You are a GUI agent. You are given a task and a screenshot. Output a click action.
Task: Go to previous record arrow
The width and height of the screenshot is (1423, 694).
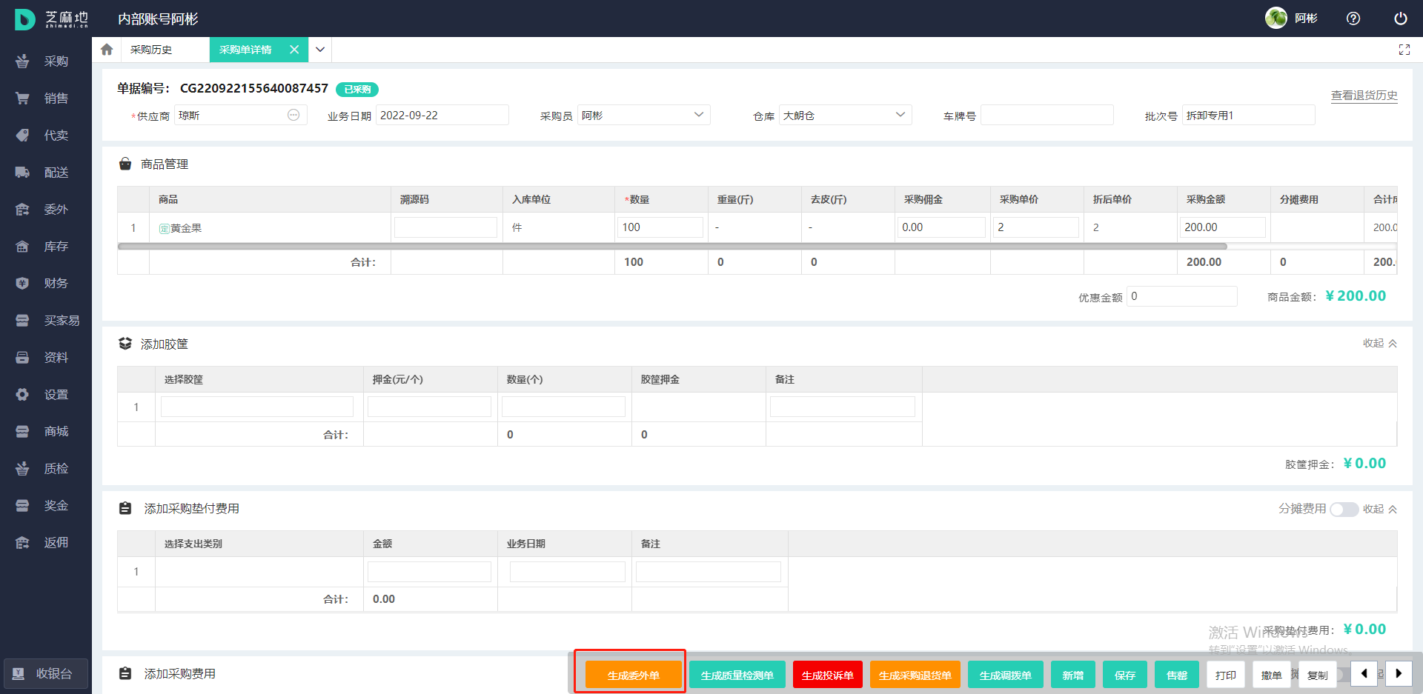(x=1364, y=673)
